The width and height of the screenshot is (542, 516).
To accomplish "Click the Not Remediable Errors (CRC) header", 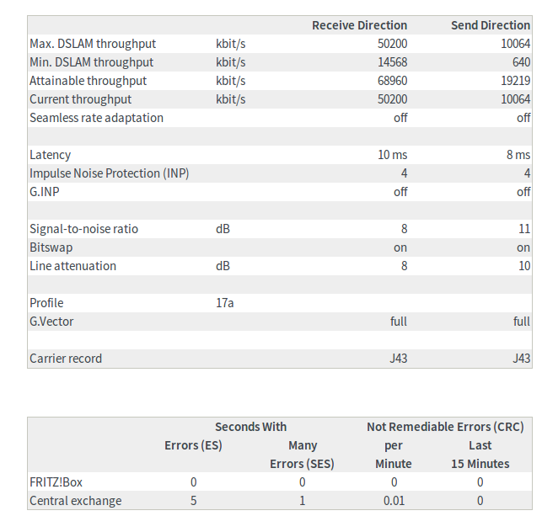I will [445, 427].
